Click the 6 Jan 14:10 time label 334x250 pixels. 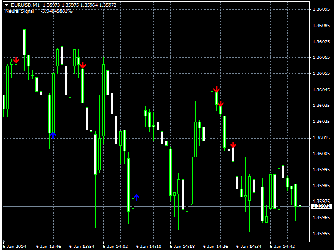click(149, 246)
